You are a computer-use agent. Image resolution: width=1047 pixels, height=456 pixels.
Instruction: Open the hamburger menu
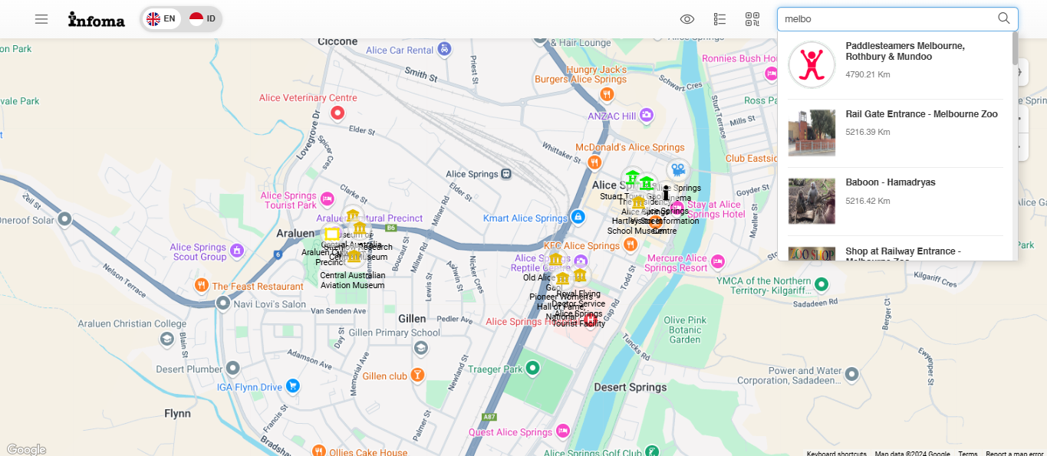tap(41, 19)
